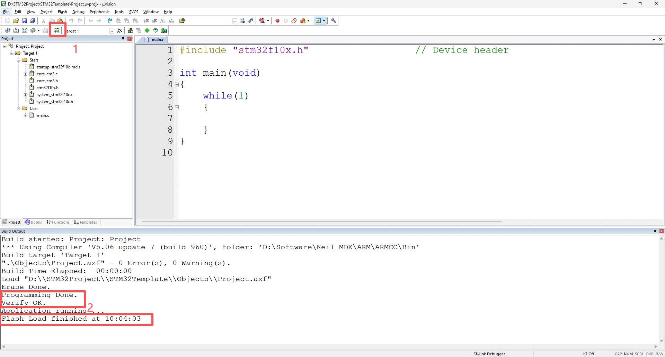The image size is (665, 357).
Task: Open Configuration via the wrench icon
Action: (334, 21)
